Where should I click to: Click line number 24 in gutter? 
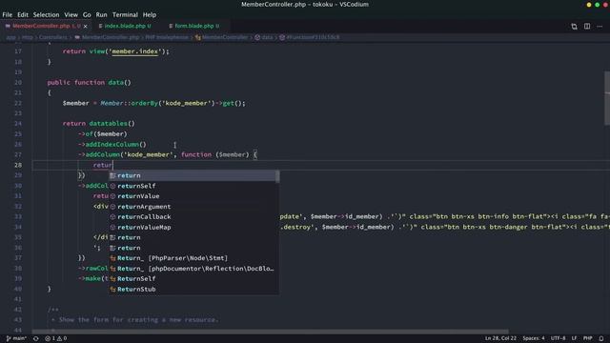coord(18,124)
